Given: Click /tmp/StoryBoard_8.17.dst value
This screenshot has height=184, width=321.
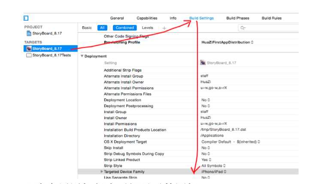Looking at the screenshot, I should [x=223, y=129].
